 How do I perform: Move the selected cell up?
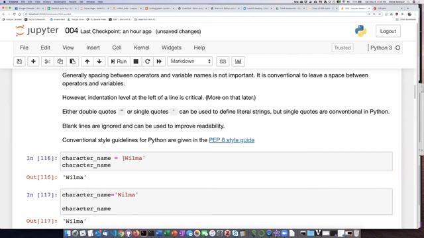(x=87, y=61)
